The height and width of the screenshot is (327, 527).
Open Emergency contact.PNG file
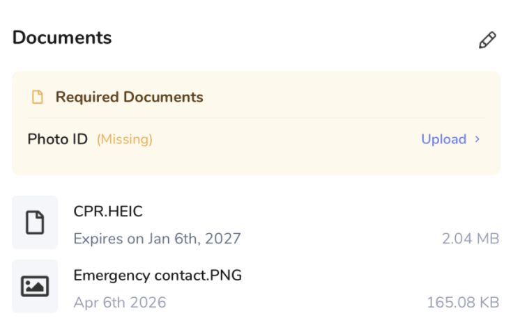click(x=158, y=275)
